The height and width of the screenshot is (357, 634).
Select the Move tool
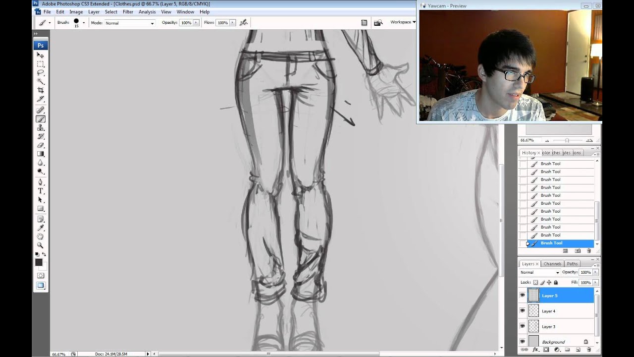click(x=41, y=56)
